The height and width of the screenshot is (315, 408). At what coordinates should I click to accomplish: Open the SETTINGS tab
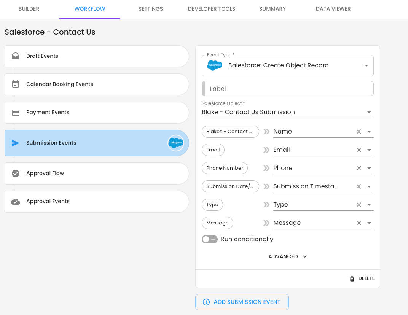(151, 9)
